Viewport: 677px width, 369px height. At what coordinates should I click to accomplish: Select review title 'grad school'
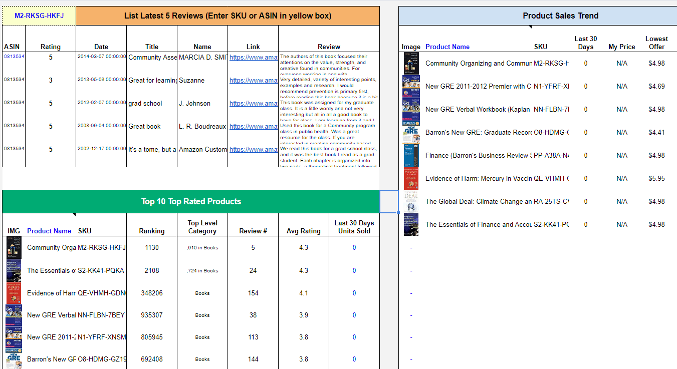click(x=145, y=104)
